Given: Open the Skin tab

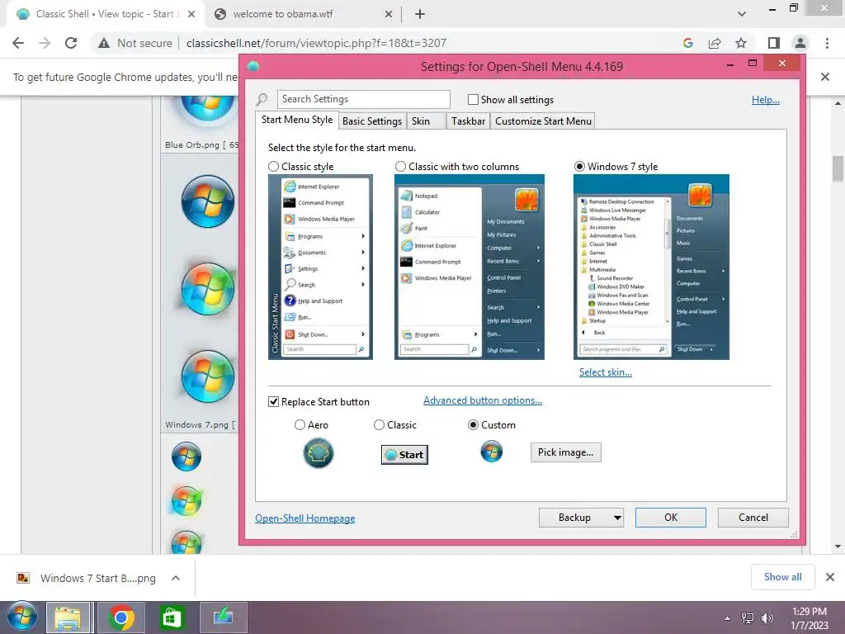Looking at the screenshot, I should tap(426, 121).
